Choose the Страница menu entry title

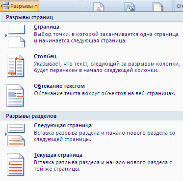coord(47,27)
